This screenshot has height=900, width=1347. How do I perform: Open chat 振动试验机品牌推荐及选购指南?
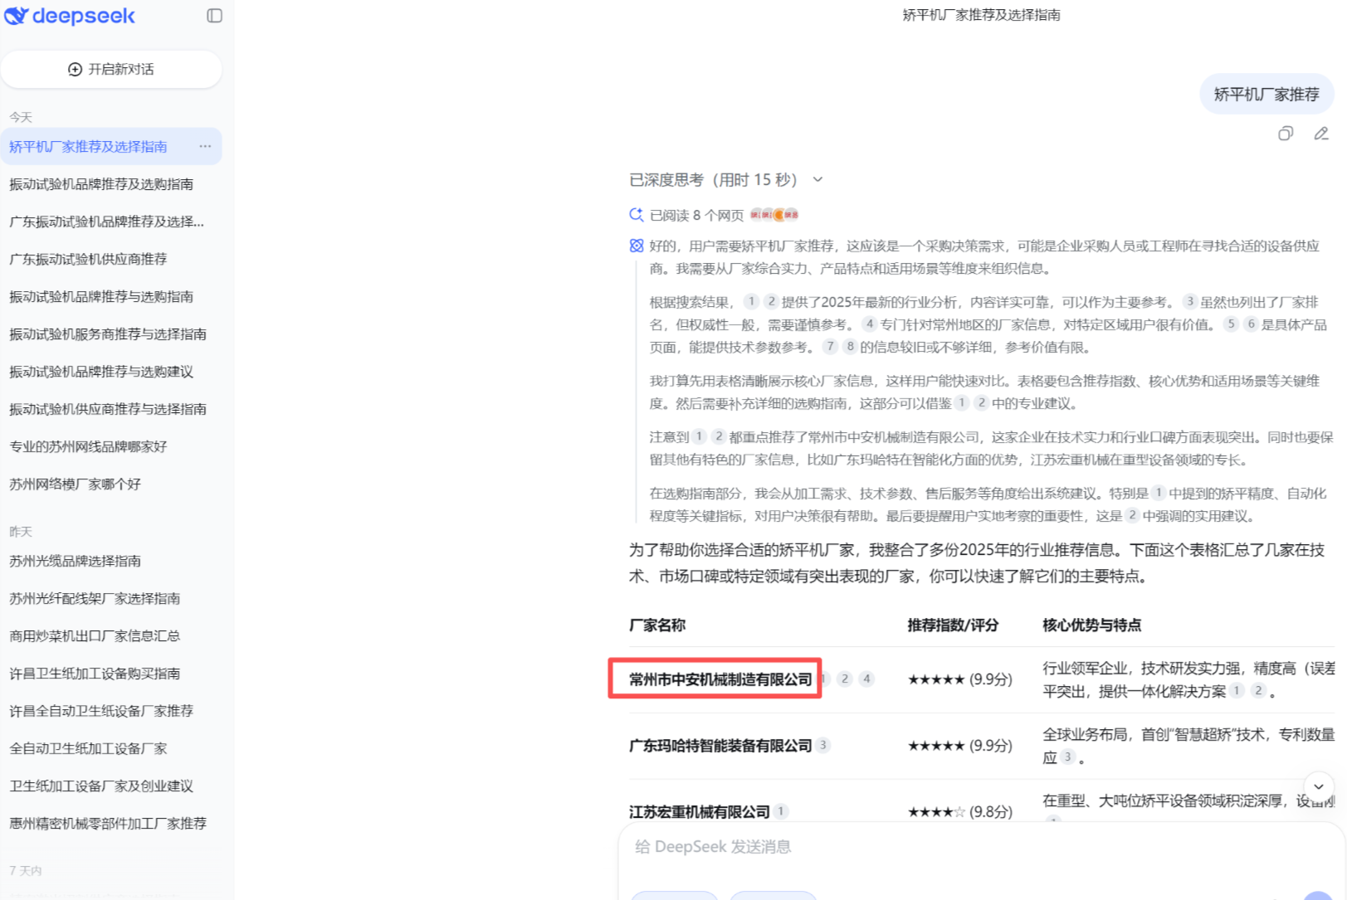101,184
